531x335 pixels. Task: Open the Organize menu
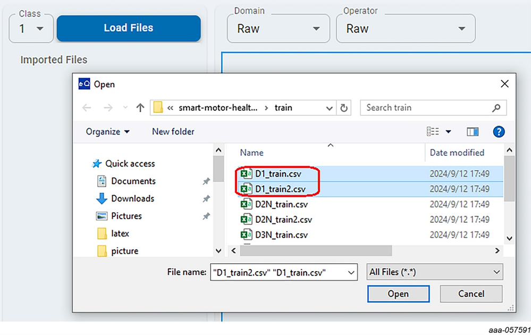pos(108,131)
